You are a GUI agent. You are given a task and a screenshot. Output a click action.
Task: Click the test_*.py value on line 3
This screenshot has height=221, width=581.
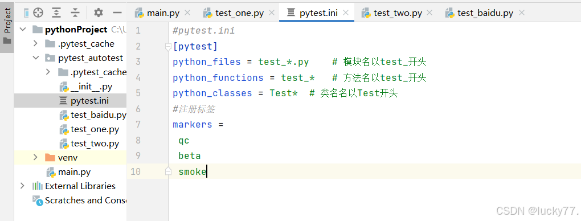coord(284,62)
